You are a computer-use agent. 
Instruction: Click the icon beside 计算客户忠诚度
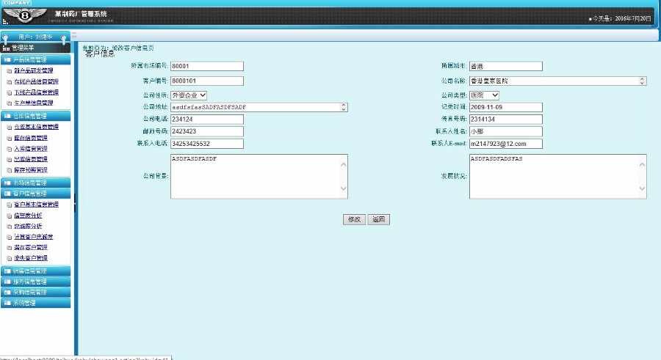click(x=10, y=238)
